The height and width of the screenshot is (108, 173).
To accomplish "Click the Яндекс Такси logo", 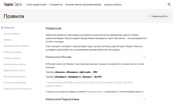I will (x=13, y=4).
